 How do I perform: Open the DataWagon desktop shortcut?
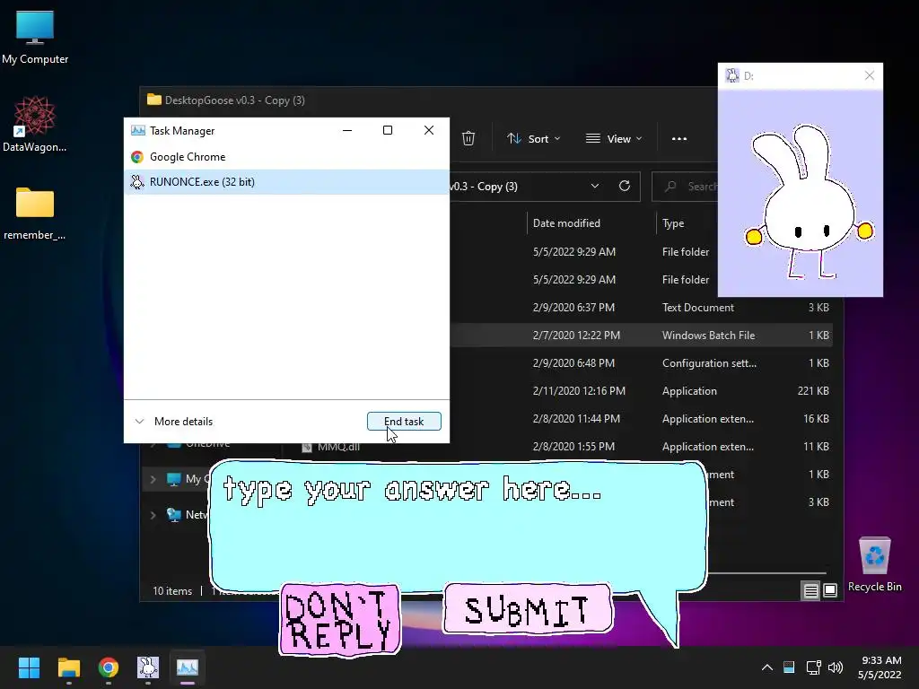(x=35, y=124)
